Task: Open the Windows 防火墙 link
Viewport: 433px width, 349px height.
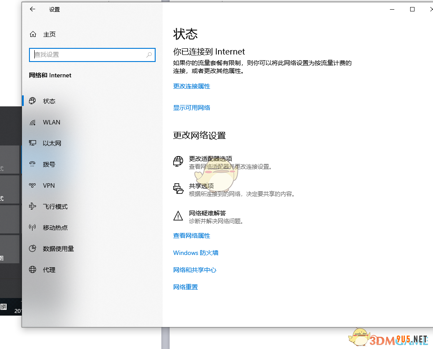Action: coord(196,253)
